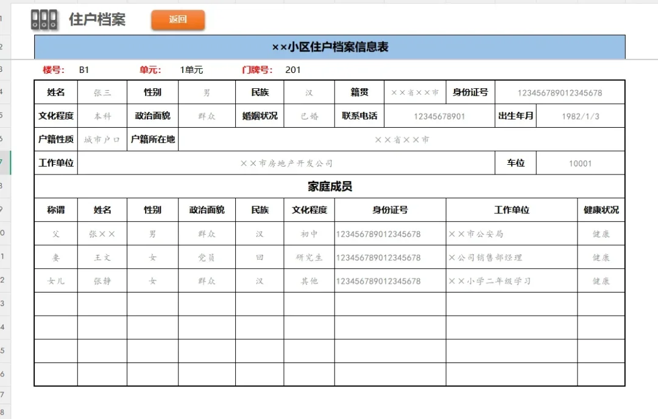Select the 楼号 value B1
Viewport: 658px width, 419px height.
pyautogui.click(x=84, y=70)
